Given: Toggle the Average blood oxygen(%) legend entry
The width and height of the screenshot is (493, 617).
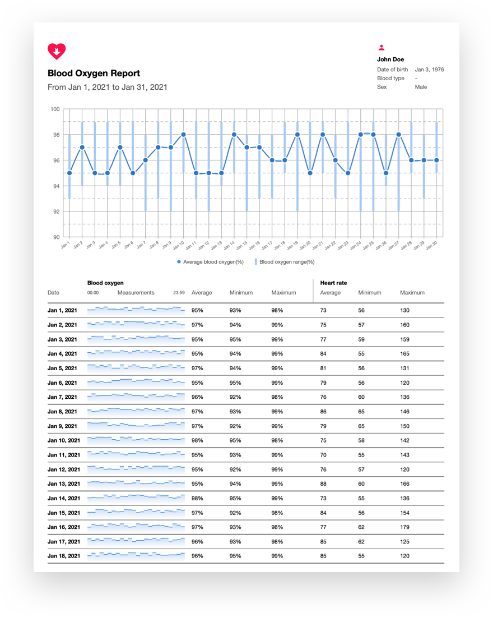Looking at the screenshot, I should pos(213,262).
